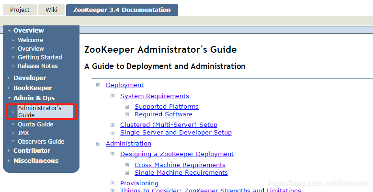
Task: Collapse the Admin & Ops section
Action: [x=34, y=98]
